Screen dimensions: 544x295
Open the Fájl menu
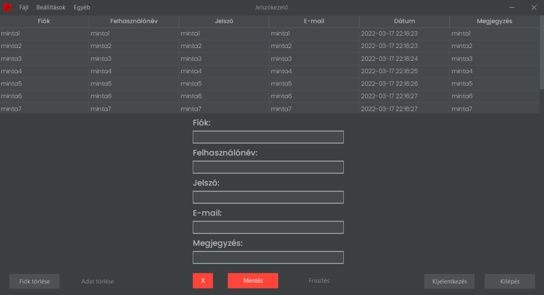click(23, 8)
